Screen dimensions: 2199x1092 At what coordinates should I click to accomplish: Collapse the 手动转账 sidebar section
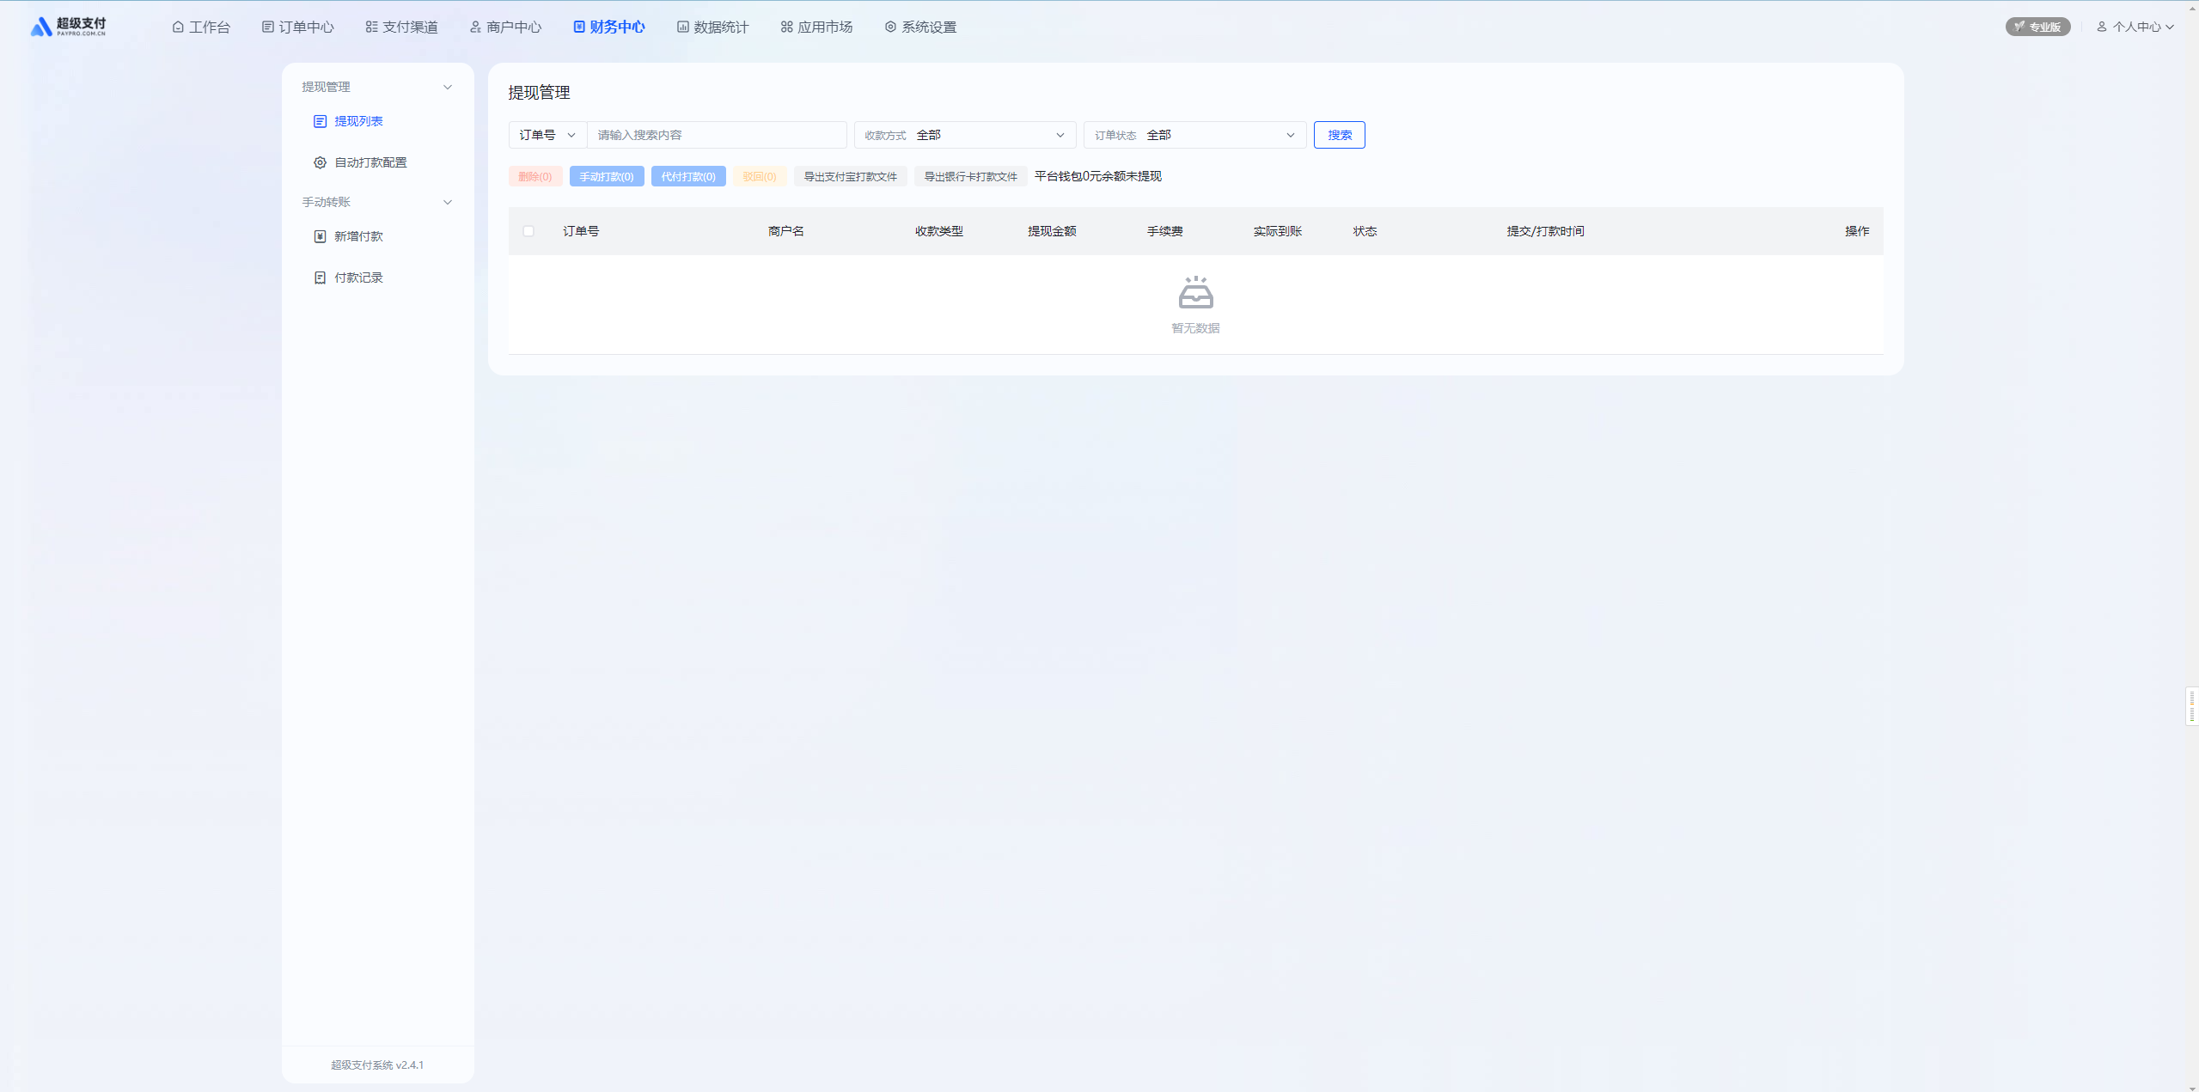click(x=447, y=202)
